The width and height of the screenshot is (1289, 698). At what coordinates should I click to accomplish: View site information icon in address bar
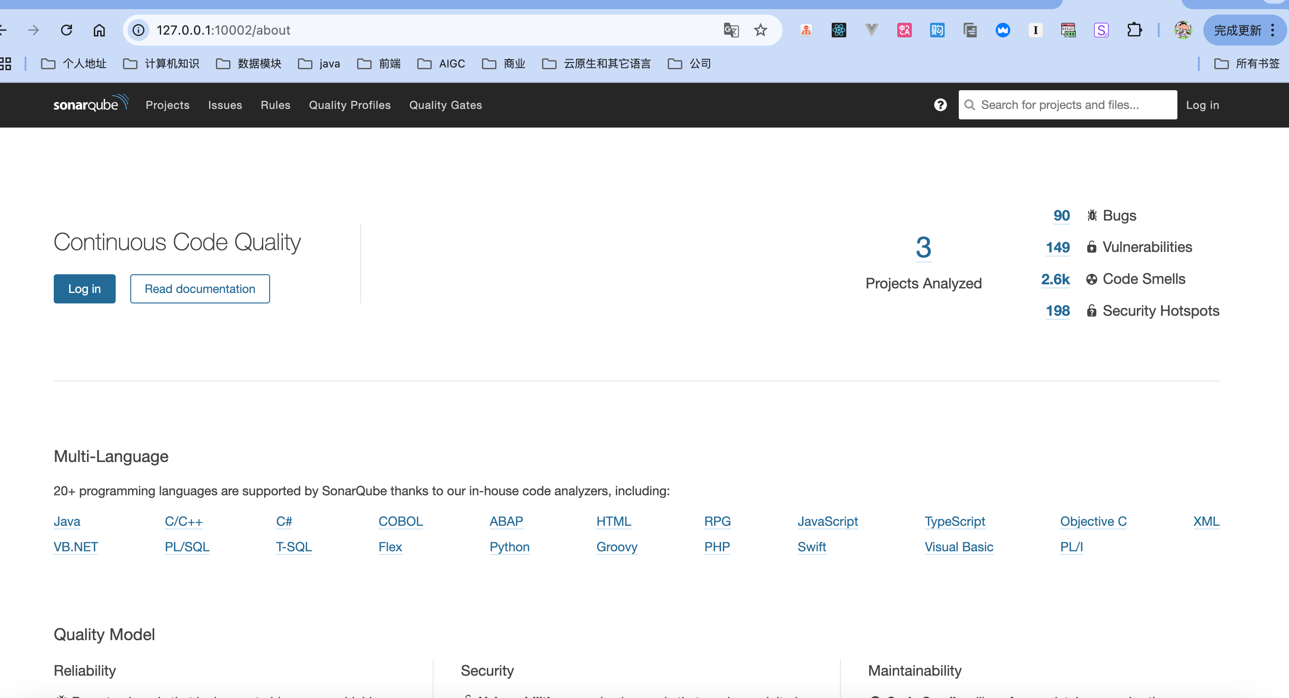[138, 30]
